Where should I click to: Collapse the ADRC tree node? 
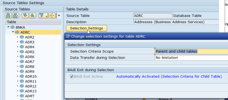[13, 32]
